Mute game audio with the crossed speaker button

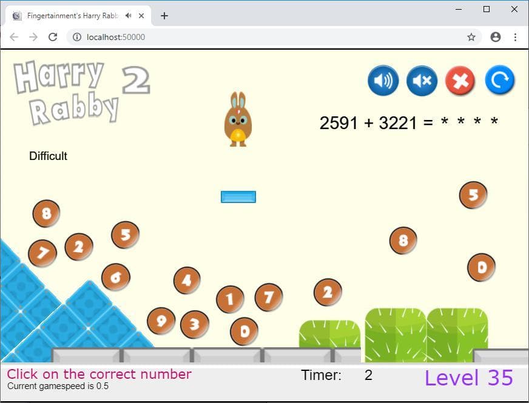[422, 81]
